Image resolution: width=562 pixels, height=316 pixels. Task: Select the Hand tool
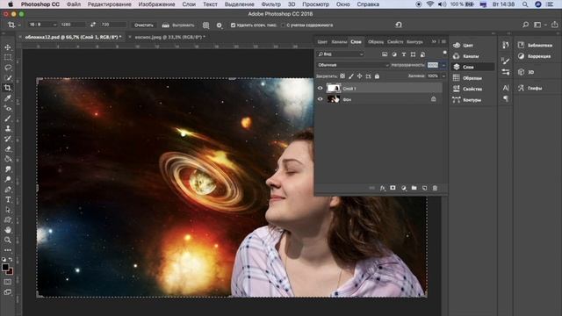[x=8, y=230]
